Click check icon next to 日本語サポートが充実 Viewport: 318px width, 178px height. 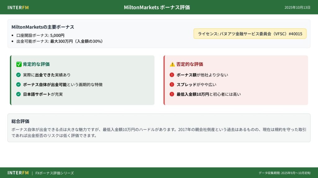click(18, 94)
